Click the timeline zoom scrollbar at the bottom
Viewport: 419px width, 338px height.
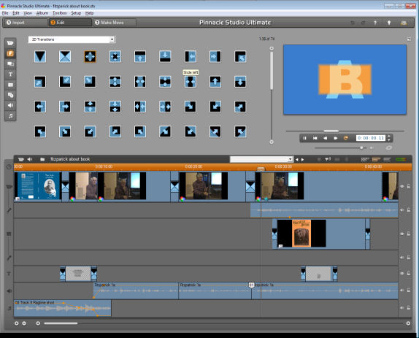coord(61,323)
